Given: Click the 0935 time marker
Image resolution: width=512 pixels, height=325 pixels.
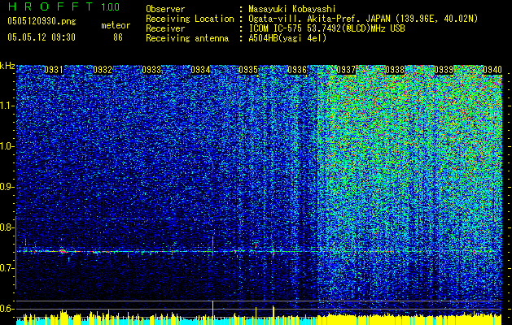Looking at the screenshot, I should pyautogui.click(x=248, y=70).
